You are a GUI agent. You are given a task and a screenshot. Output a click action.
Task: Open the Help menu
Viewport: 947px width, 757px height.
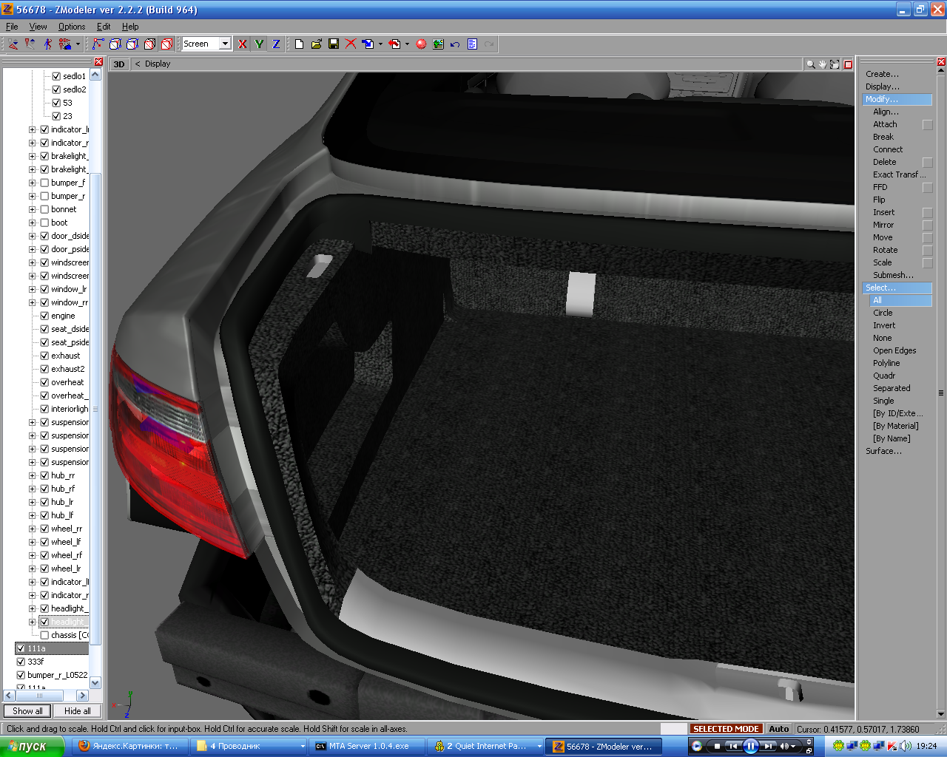tap(130, 27)
